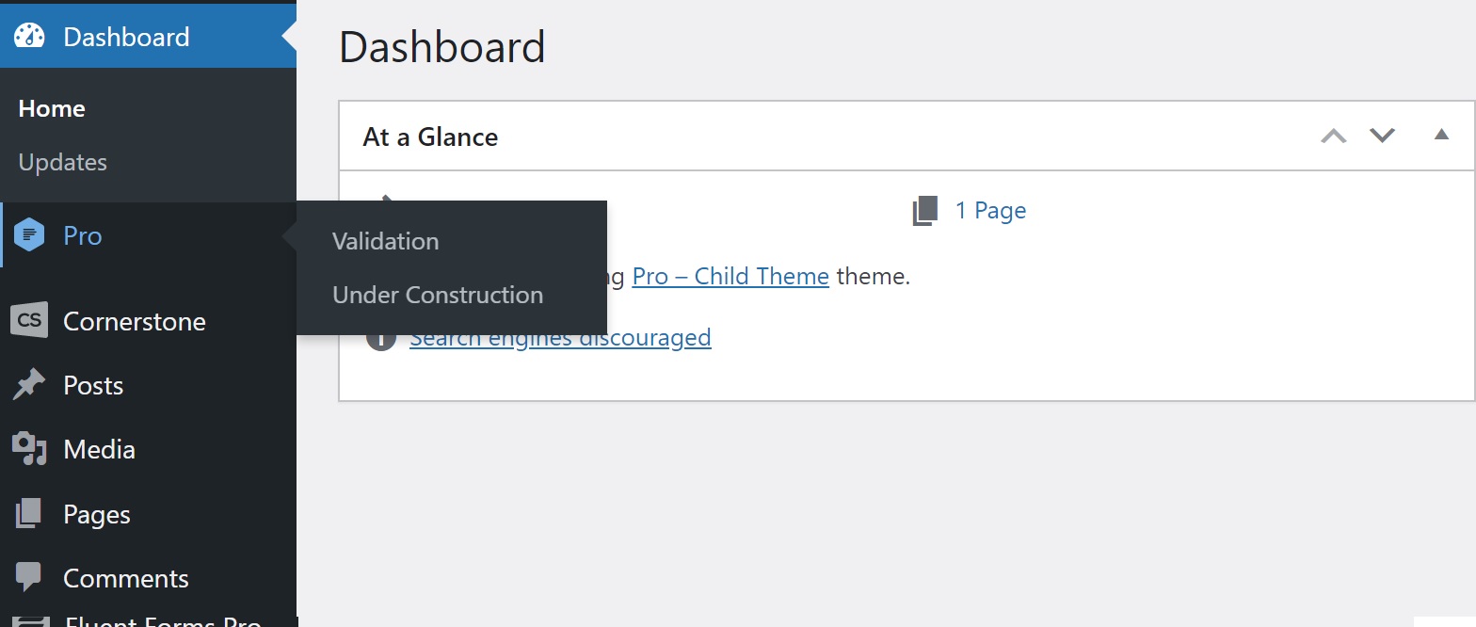Click the At a Glance heading
This screenshot has height=627, width=1476.
coord(430,137)
